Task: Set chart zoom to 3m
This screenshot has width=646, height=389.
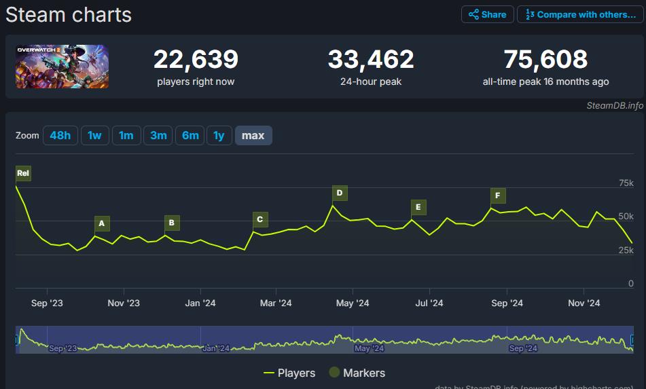Action: [158, 136]
